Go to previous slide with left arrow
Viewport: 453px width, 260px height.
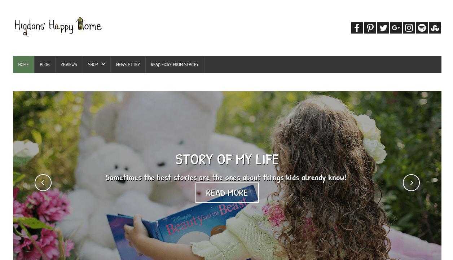pyautogui.click(x=43, y=183)
